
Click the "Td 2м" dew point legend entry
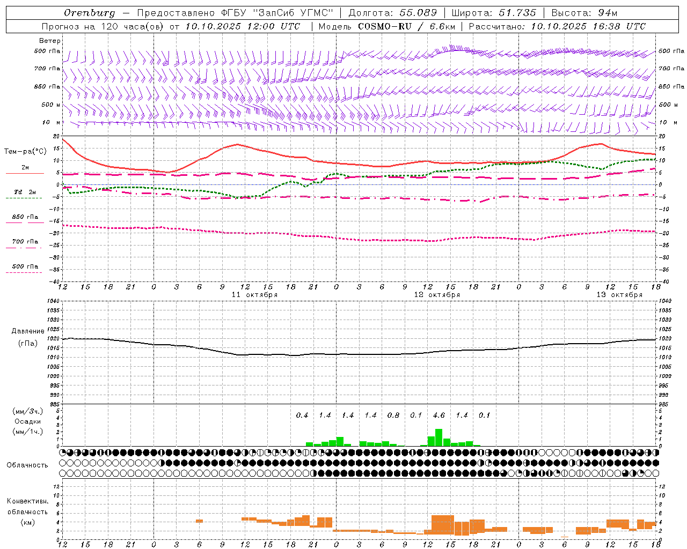coord(25,195)
